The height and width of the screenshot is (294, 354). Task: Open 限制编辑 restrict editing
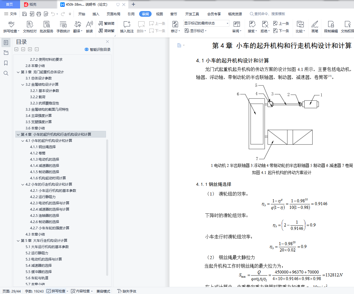pyautogui.click(x=331, y=27)
